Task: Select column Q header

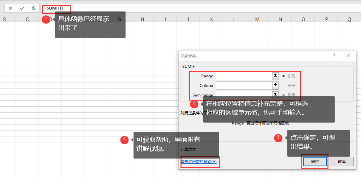Action: [x=349, y=20]
